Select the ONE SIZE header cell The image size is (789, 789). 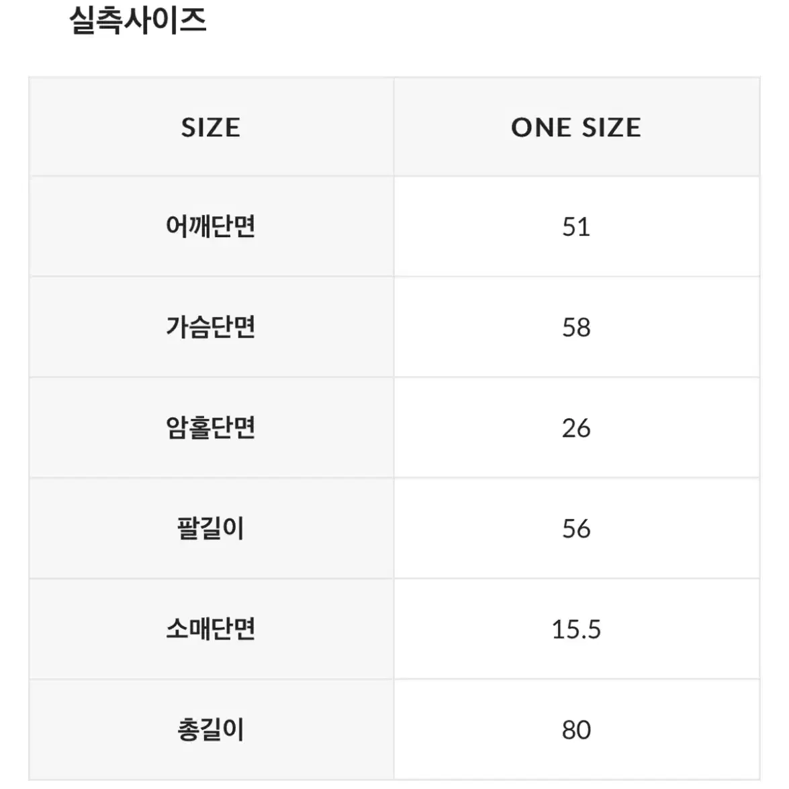click(576, 127)
